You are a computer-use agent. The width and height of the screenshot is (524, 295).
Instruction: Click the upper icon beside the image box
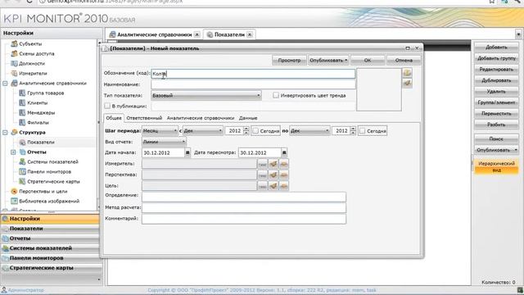pyautogui.click(x=407, y=73)
